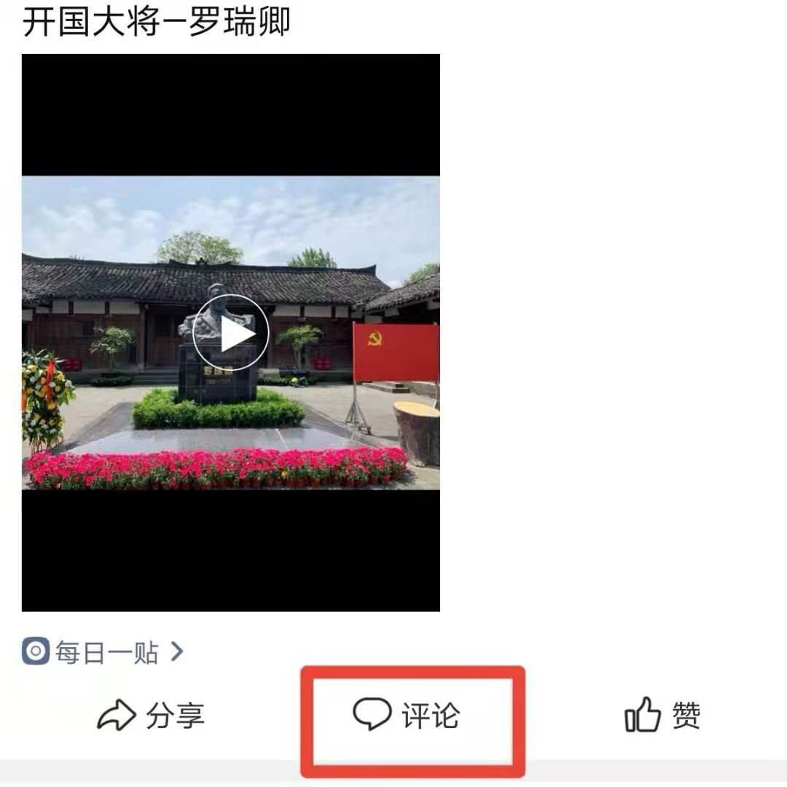This screenshot has height=787, width=787.
Task: Expand the chevron beside 每日一贴
Action: pyautogui.click(x=176, y=651)
